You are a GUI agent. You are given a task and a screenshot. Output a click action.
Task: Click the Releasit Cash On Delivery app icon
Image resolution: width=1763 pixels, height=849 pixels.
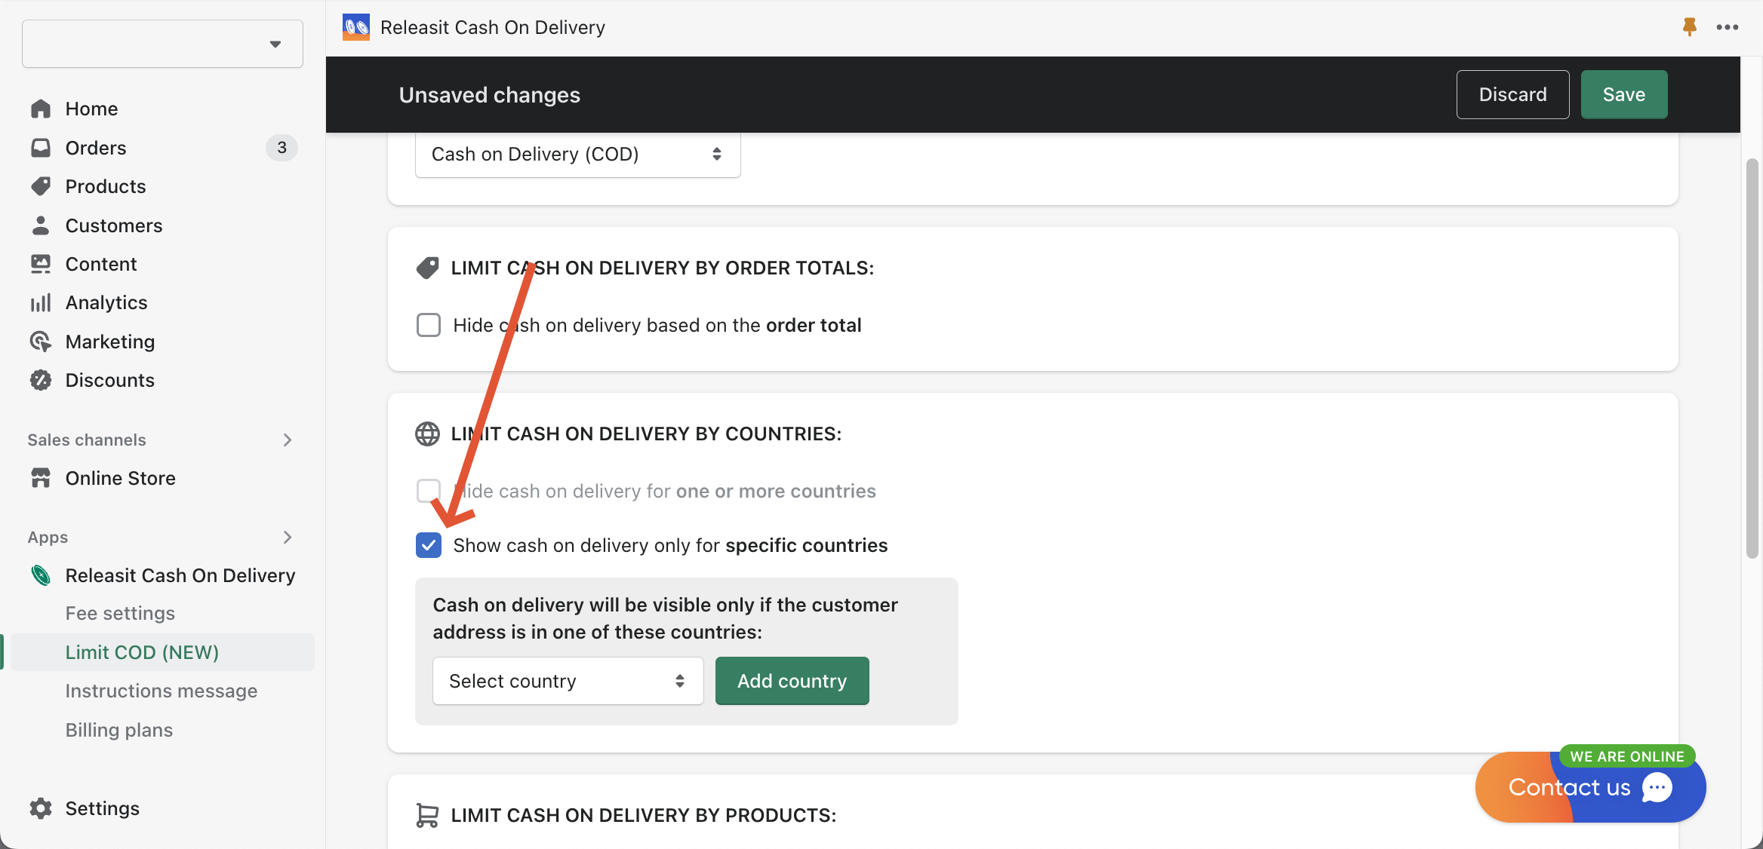point(355,26)
